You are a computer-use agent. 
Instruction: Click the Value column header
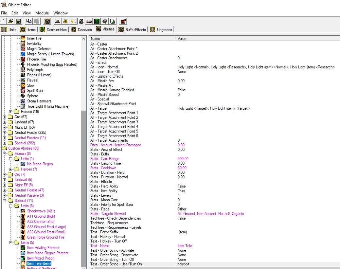pyautogui.click(x=258, y=39)
